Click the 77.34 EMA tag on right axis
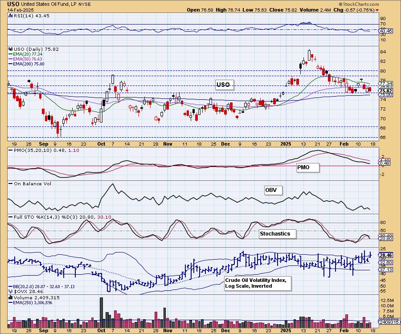 click(386, 84)
